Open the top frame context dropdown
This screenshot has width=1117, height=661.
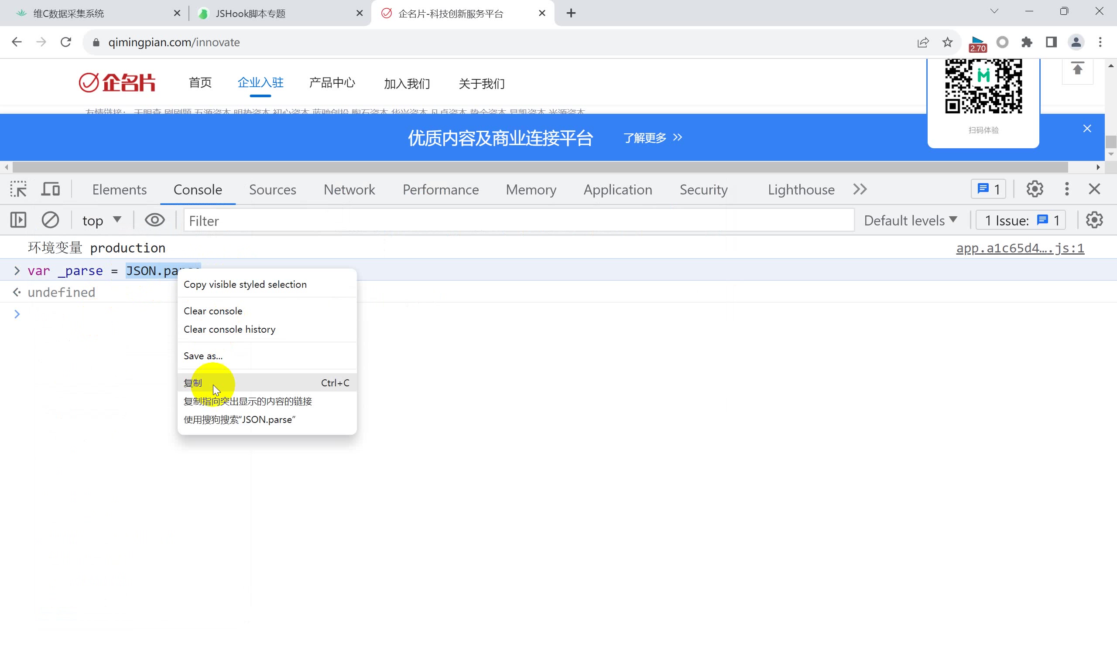click(x=102, y=220)
